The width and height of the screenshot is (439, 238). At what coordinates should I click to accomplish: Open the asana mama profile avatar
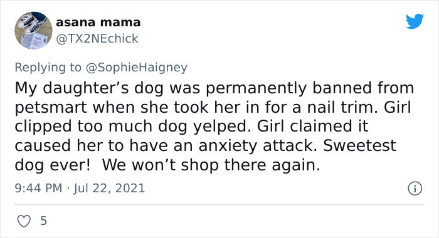tap(33, 31)
